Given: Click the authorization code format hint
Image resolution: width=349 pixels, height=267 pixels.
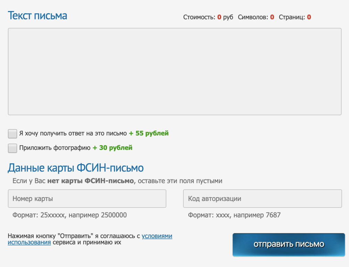Looking at the screenshot, I should coord(234,215).
